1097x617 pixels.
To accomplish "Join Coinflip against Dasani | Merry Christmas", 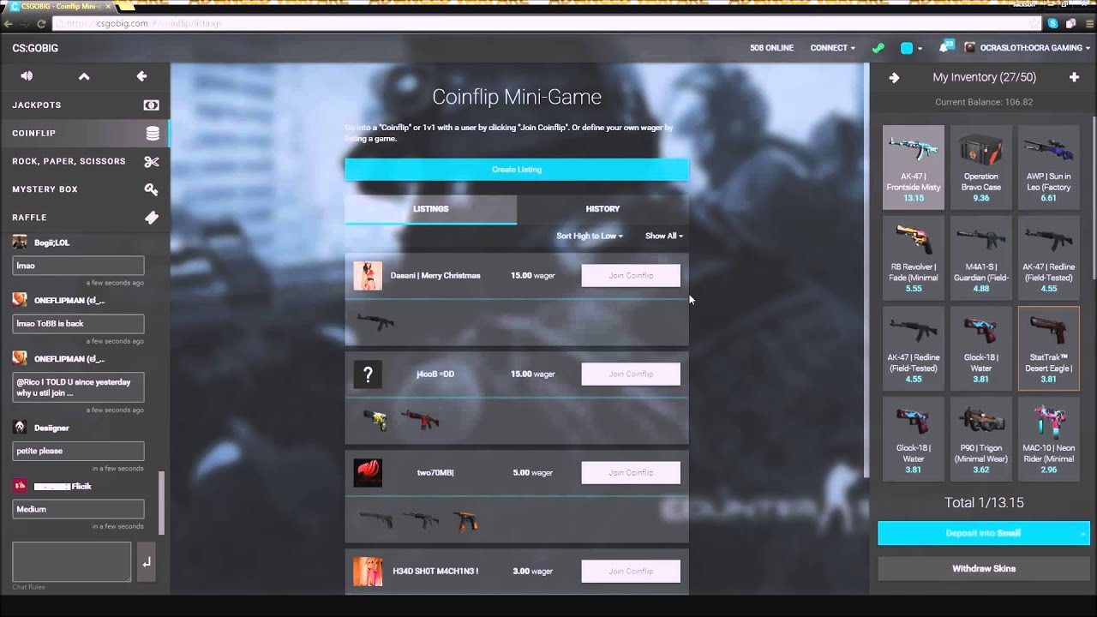I will [x=631, y=276].
